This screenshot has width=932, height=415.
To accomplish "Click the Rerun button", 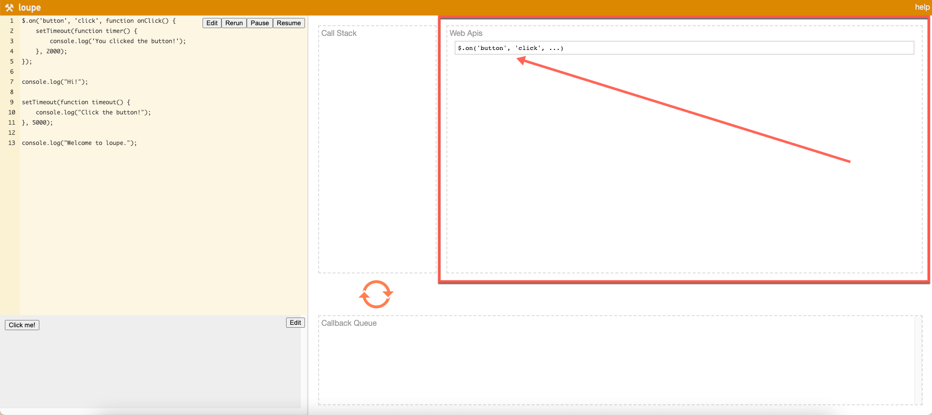I will 234,23.
